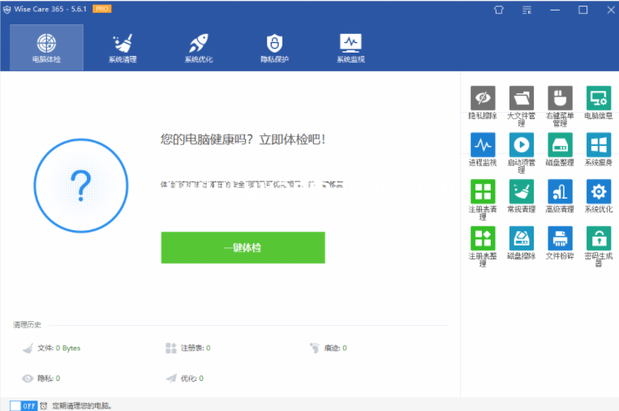Click the 文件: 0 Bytes history entry
The image size is (619, 411).
tap(52, 348)
